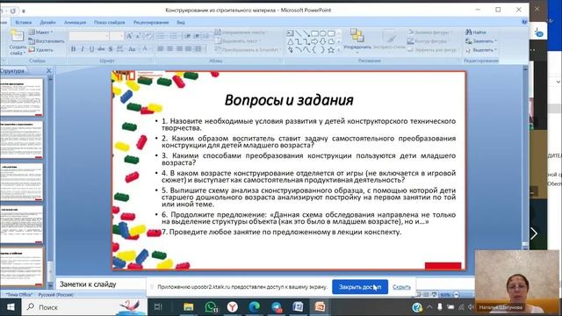Select Align Text Right

click(179, 49)
